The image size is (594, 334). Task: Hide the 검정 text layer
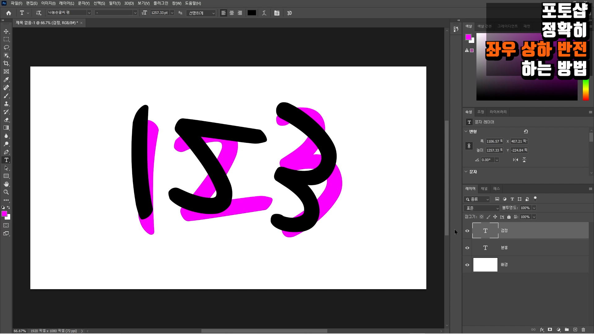[467, 231]
